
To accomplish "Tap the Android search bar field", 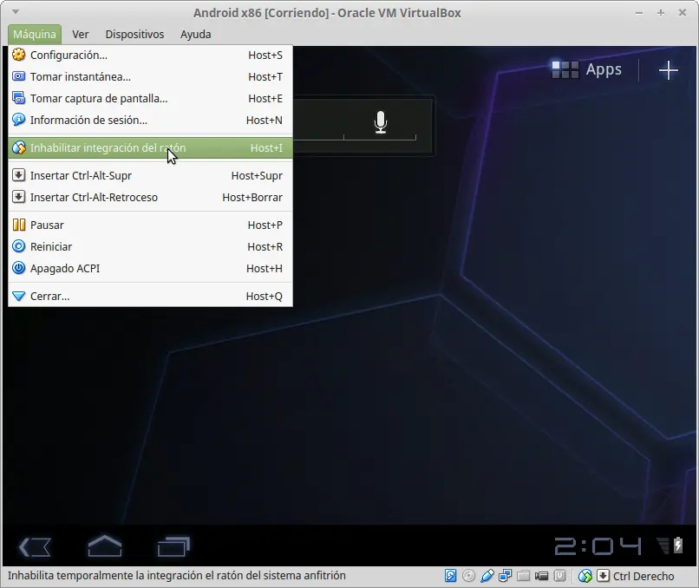I will point(363,126).
